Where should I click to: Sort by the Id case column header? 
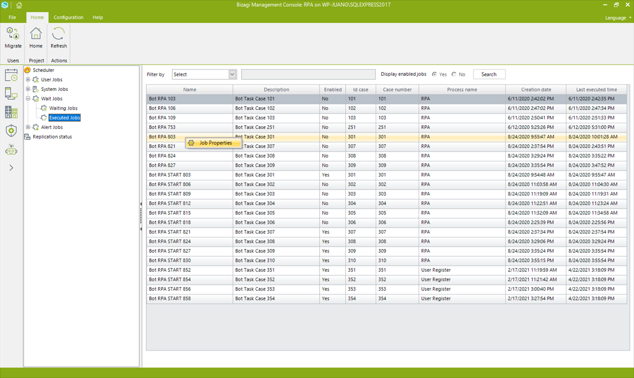click(x=361, y=89)
